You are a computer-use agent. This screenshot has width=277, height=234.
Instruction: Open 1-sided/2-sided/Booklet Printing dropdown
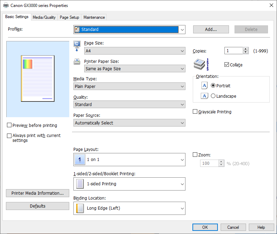pyautogui.click(x=129, y=184)
